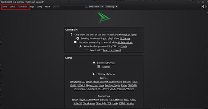Open the About tab
Viewport: 208px width, 109px height.
(x=47, y=7)
